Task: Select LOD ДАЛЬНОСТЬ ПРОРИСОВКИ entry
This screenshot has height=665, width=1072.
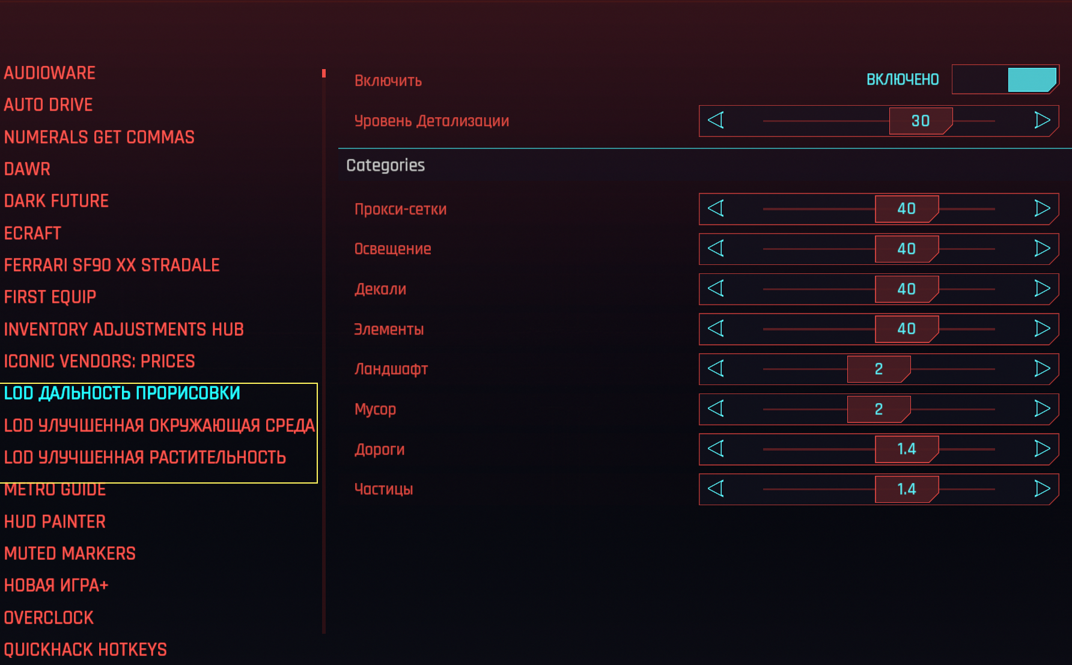Action: (x=122, y=393)
